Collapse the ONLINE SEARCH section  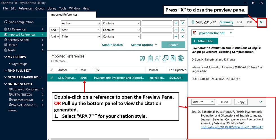tap(6, 84)
